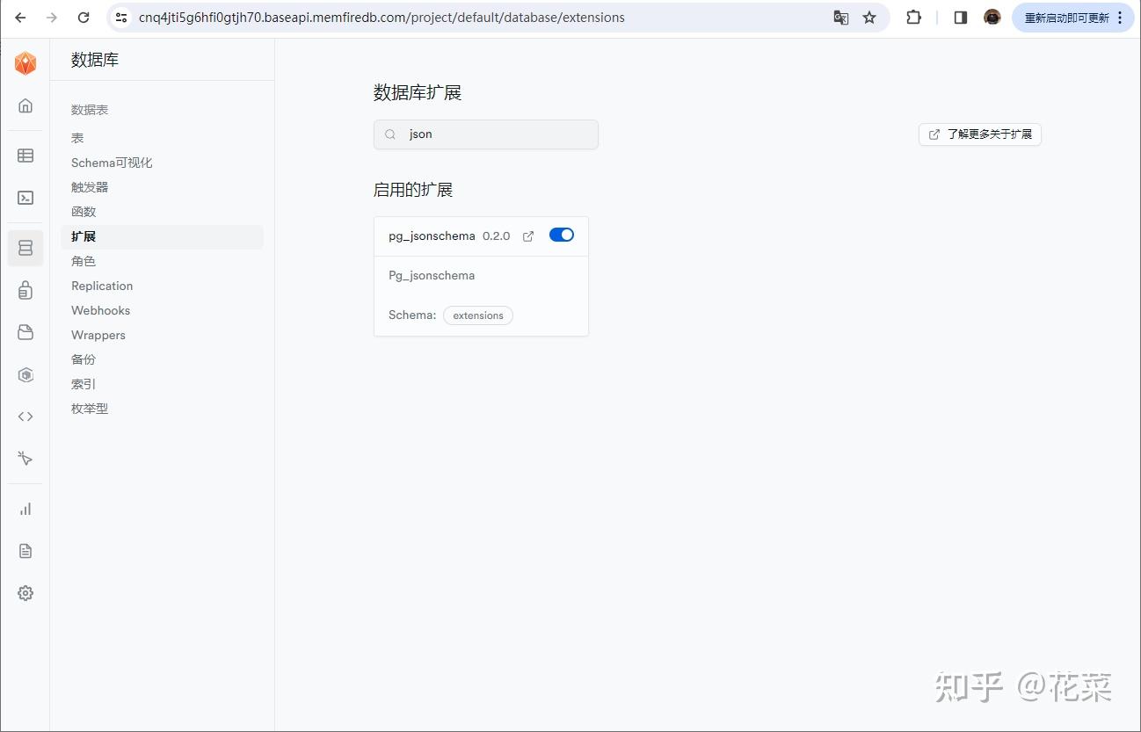The image size is (1141, 732).
Task: Click the json extension search field
Action: click(486, 134)
